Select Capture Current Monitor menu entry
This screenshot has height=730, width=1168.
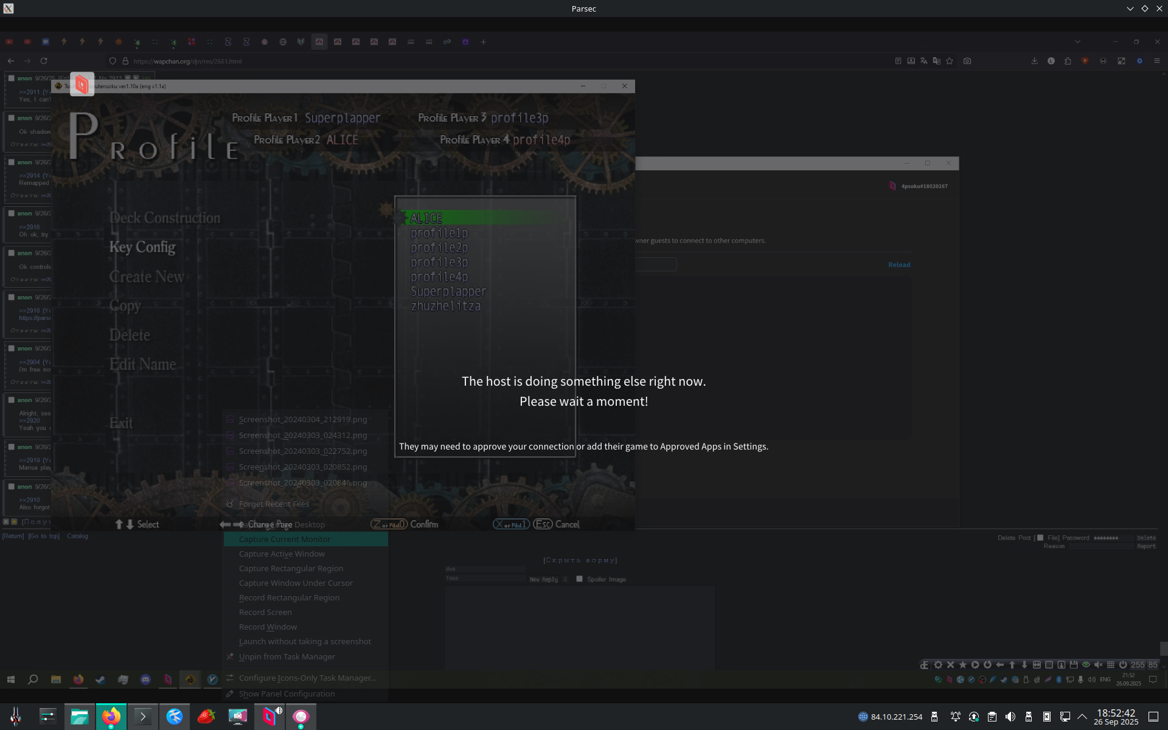pyautogui.click(x=285, y=539)
